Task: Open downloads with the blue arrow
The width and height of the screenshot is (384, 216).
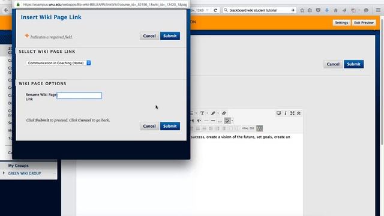Action: coord(327,10)
